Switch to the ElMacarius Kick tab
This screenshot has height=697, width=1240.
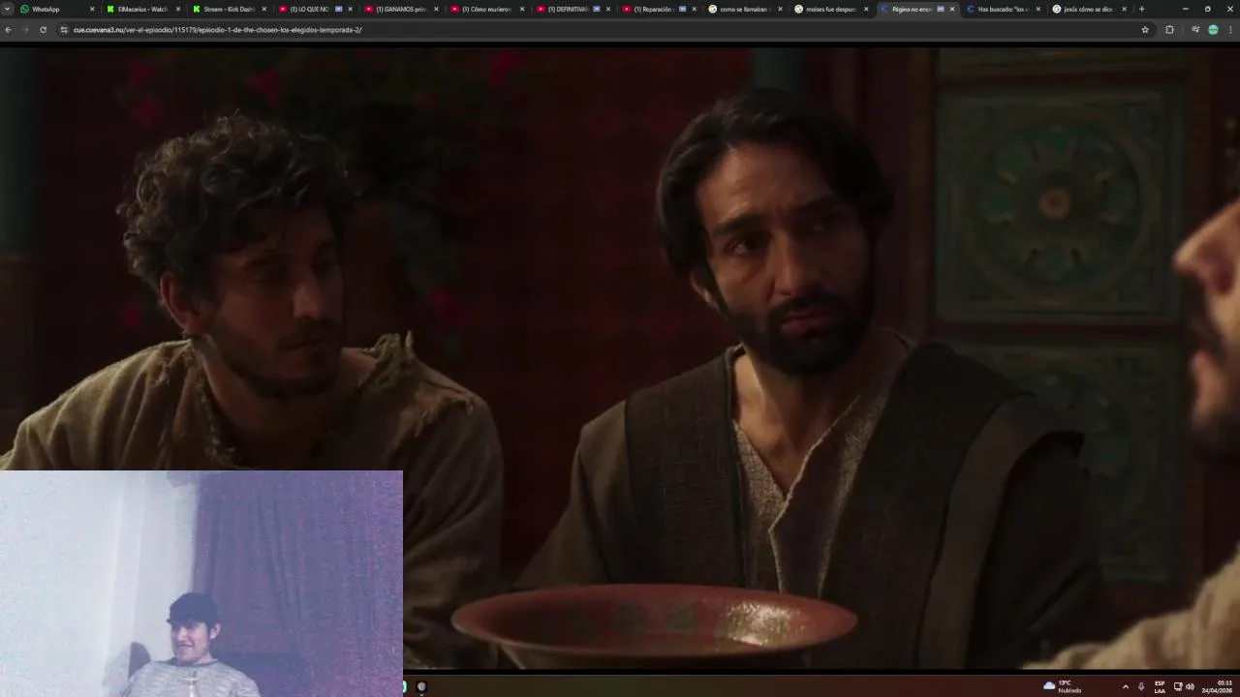point(143,9)
